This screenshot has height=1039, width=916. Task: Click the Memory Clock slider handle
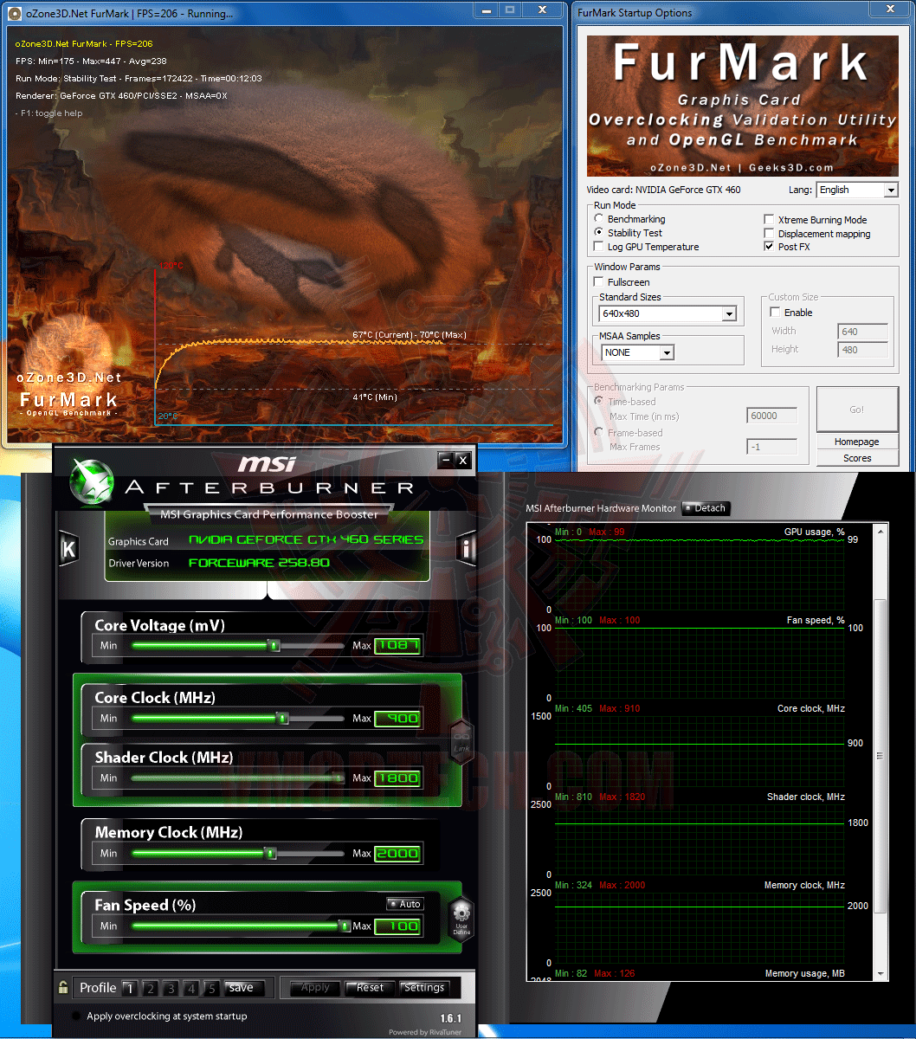point(270,853)
